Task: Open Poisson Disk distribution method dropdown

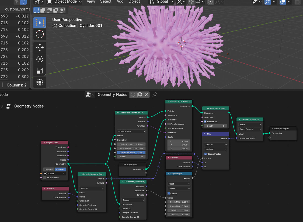Action: [x=131, y=131]
